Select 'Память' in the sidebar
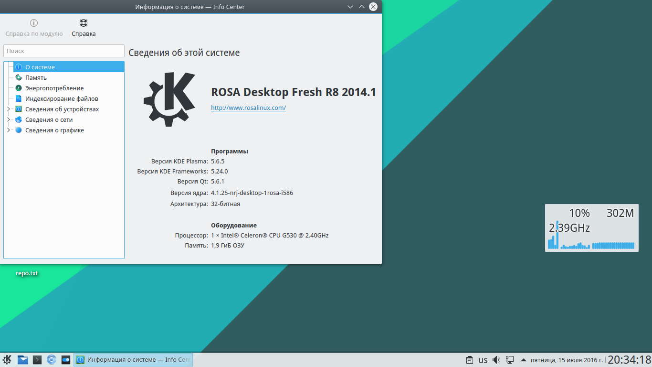Screen dimensions: 652x367 click(36, 78)
